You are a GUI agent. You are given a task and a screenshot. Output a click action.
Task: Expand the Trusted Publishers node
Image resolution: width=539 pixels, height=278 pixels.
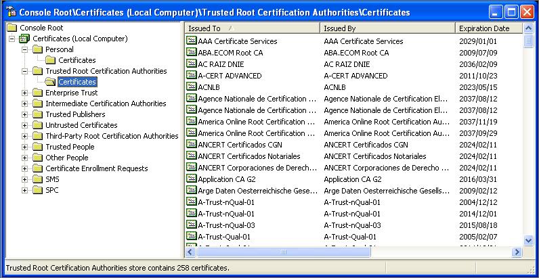point(24,114)
